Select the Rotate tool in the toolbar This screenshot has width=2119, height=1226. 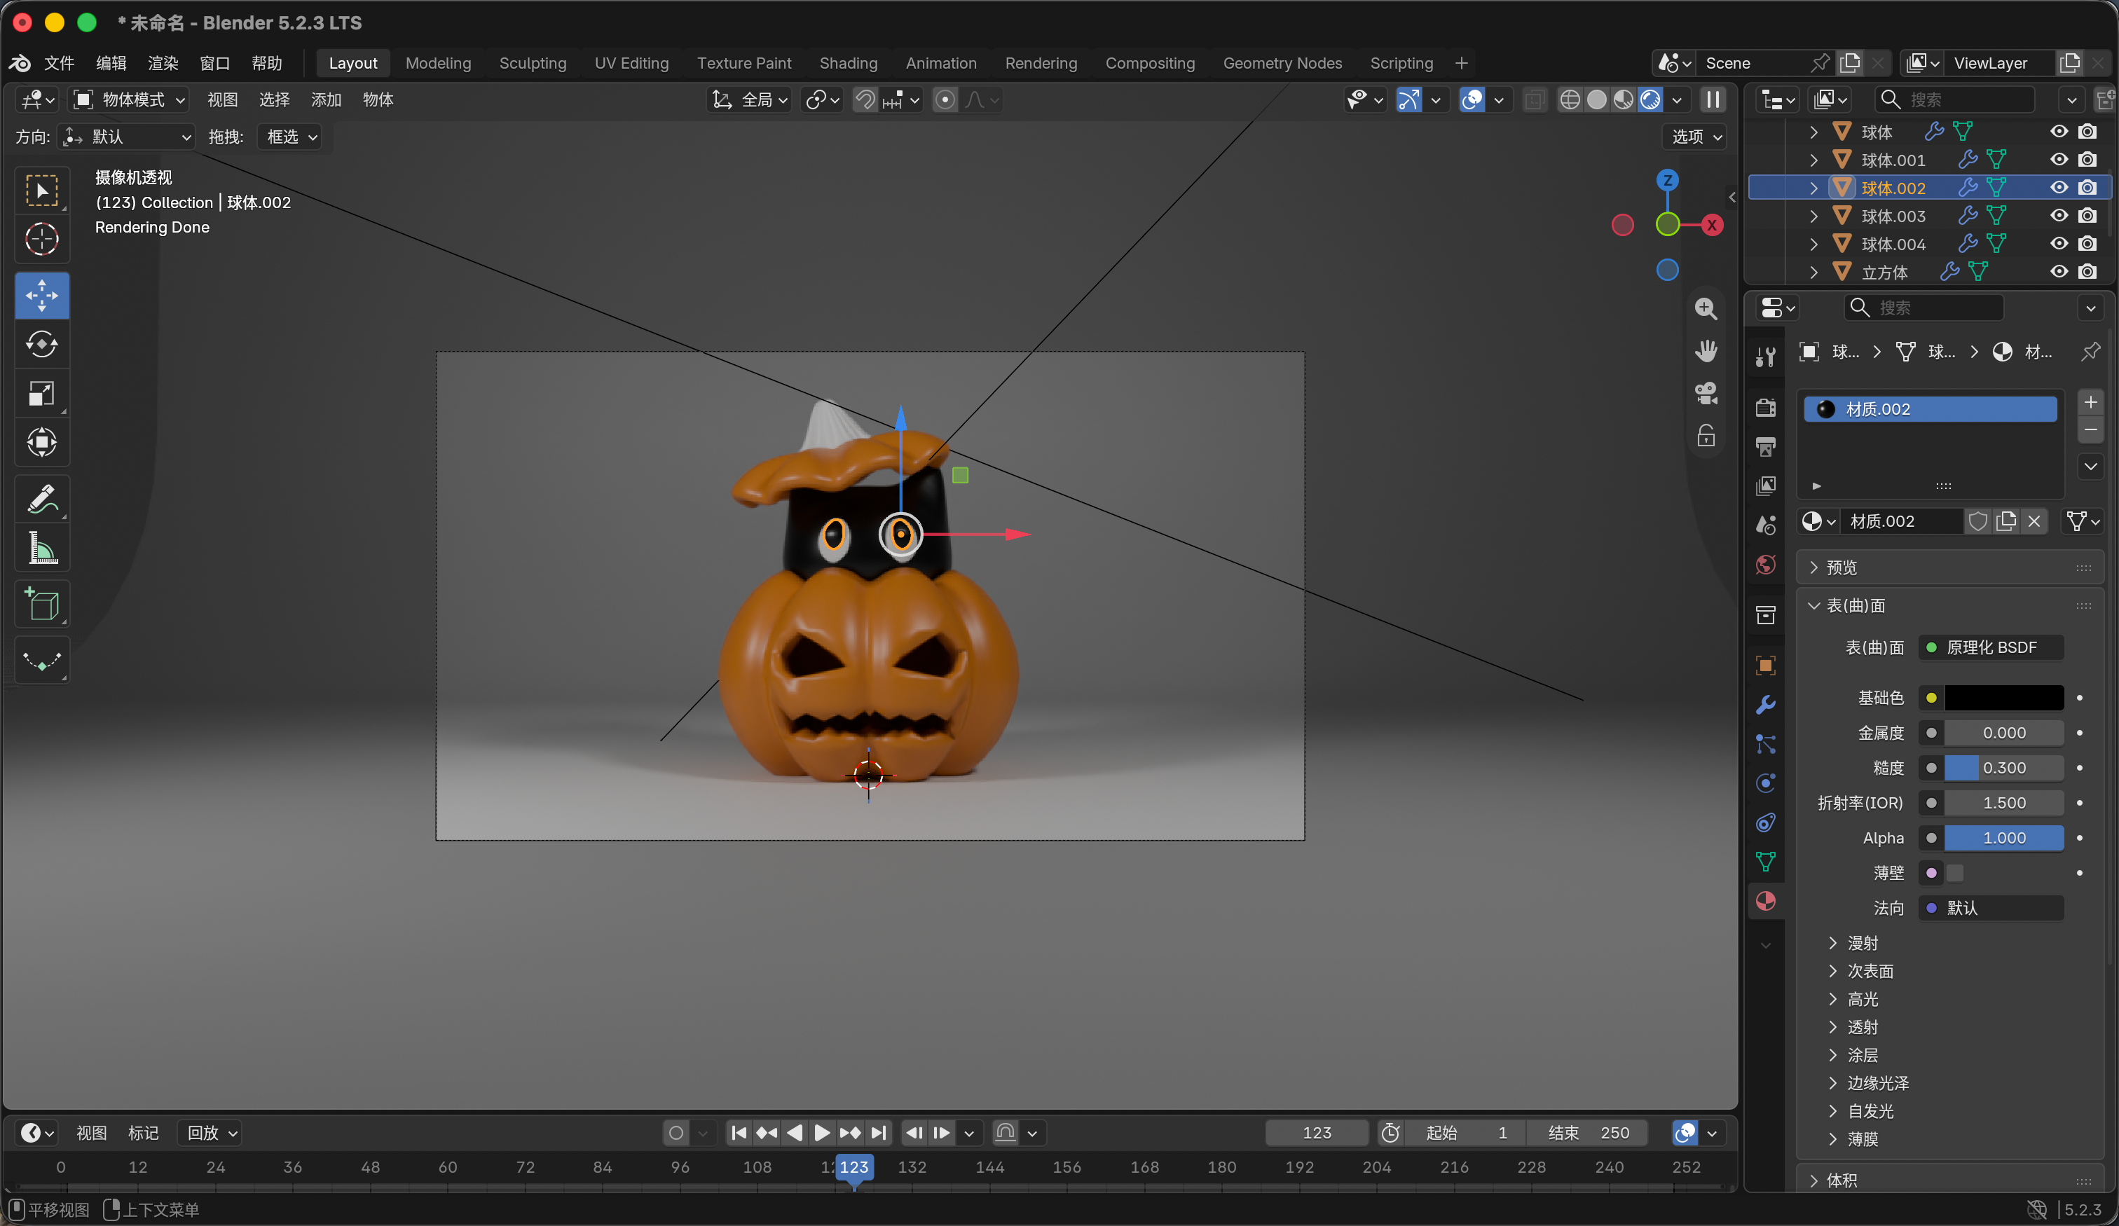pyautogui.click(x=42, y=345)
